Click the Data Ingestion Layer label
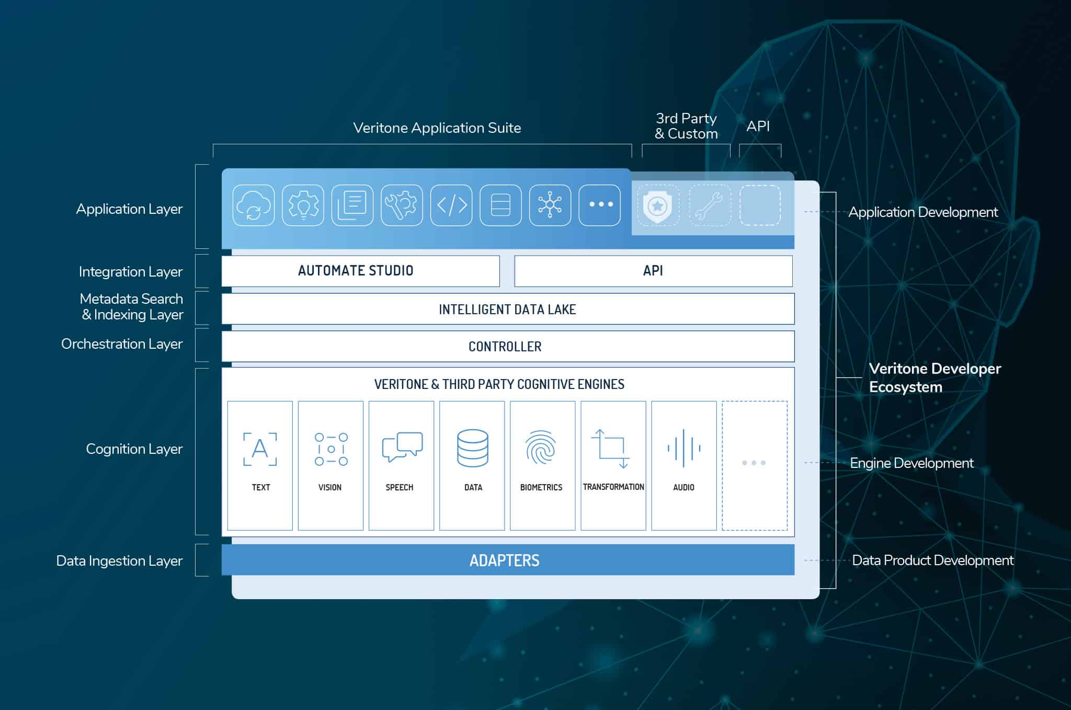The image size is (1071, 710). (x=119, y=561)
